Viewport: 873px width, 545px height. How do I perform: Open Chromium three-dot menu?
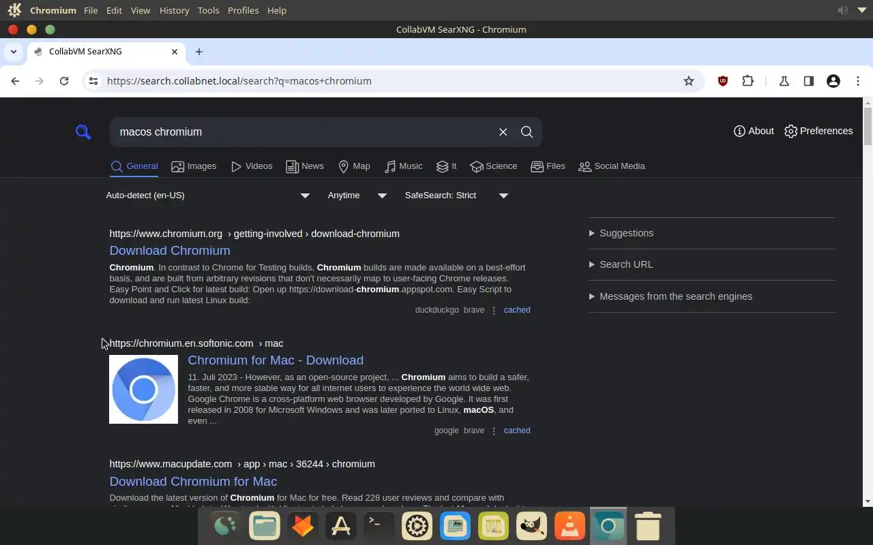pos(858,81)
